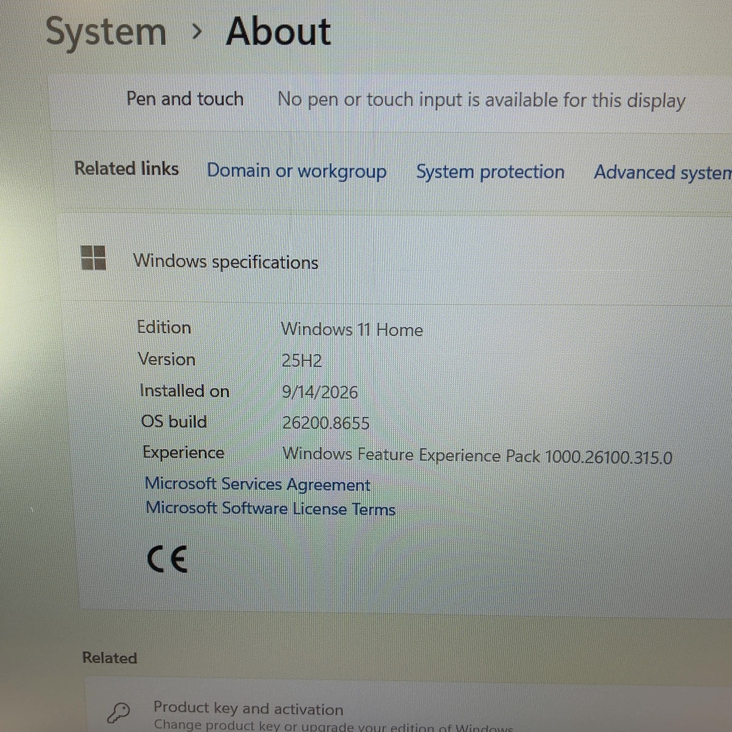Image resolution: width=732 pixels, height=732 pixels.
Task: Open the Microsoft Services Agreement link
Action: (257, 484)
